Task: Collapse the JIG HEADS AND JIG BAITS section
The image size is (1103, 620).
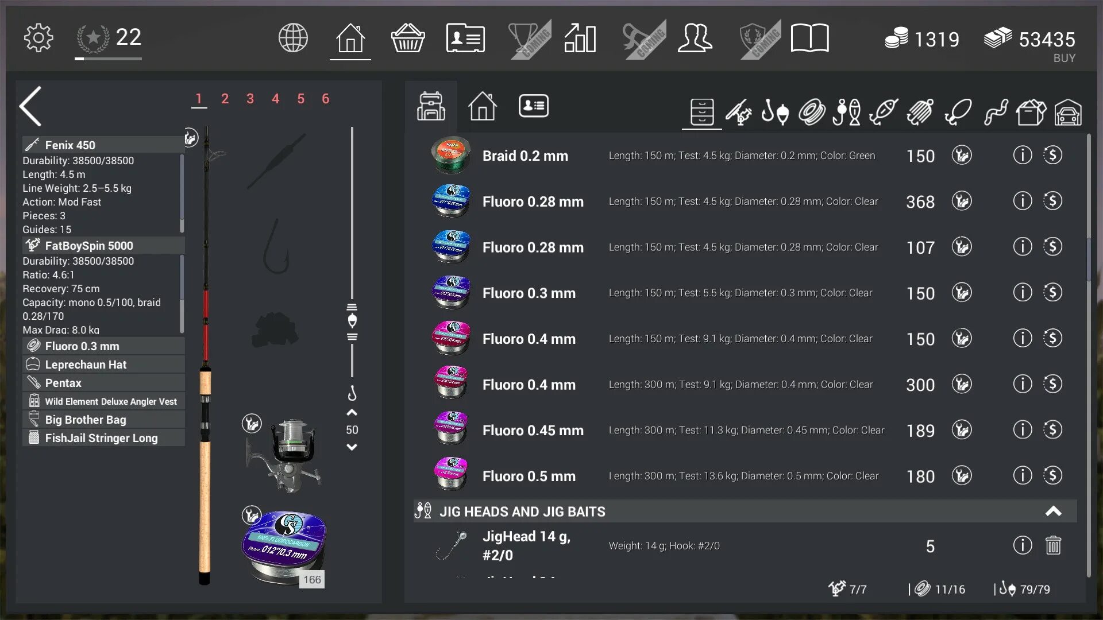Action: point(1054,511)
